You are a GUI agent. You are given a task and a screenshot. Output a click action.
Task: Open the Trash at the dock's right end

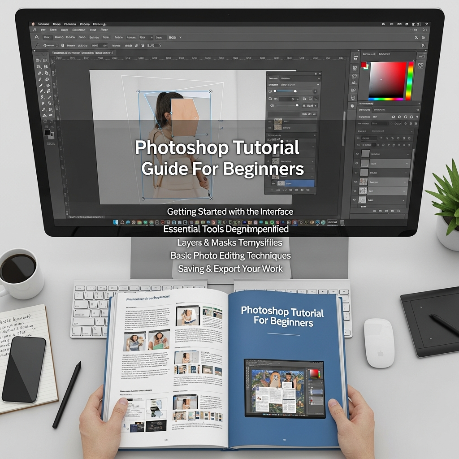tap(342, 222)
